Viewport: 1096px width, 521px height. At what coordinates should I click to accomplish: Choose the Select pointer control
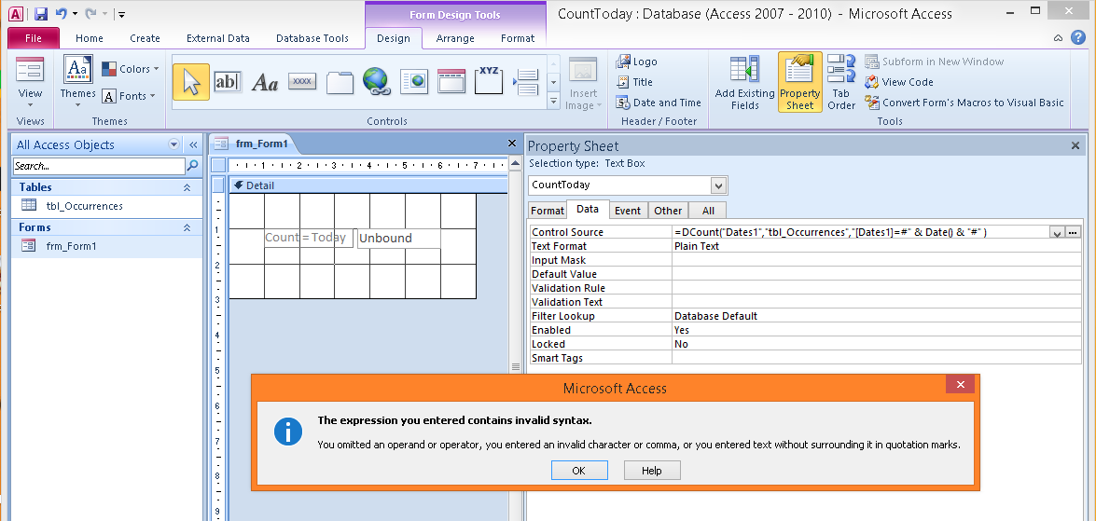pos(191,82)
